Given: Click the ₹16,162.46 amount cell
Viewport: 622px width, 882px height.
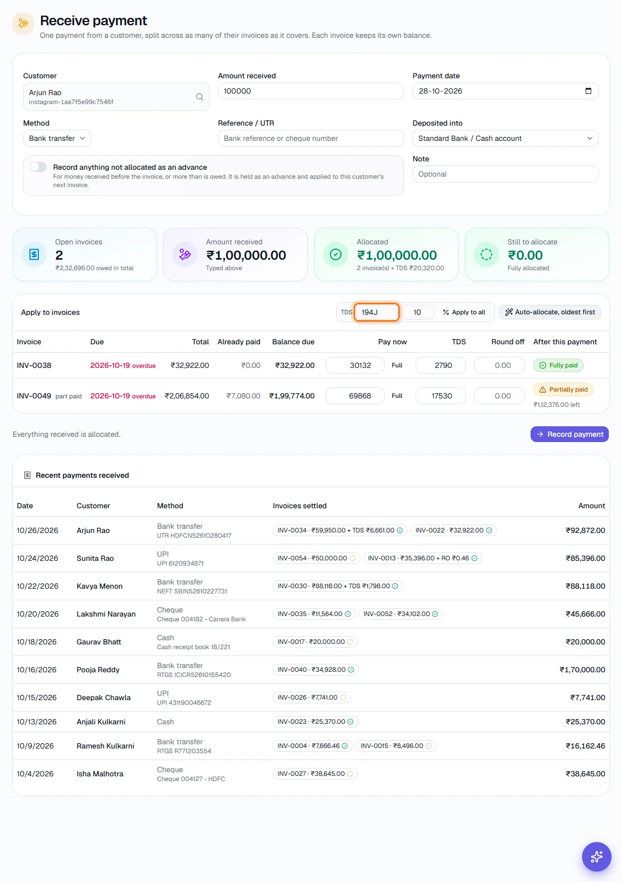Looking at the screenshot, I should (585, 746).
